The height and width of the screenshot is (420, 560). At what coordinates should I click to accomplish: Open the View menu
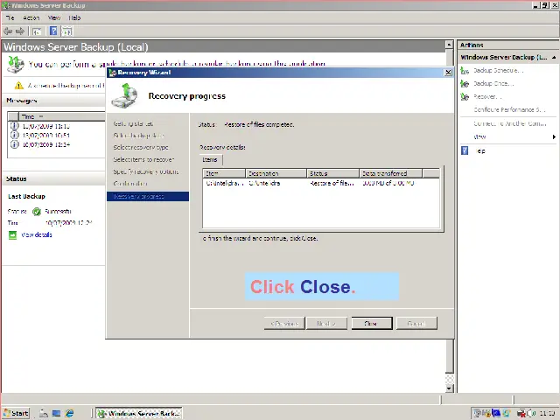click(x=54, y=17)
